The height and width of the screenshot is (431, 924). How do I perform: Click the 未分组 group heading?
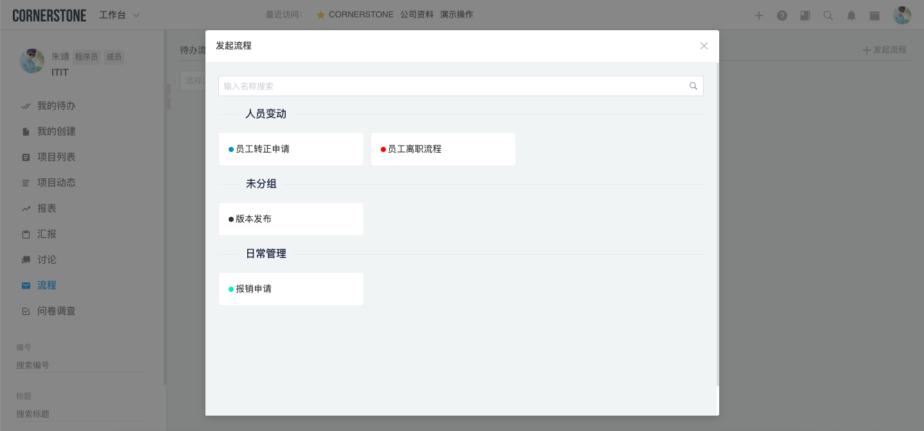point(261,184)
